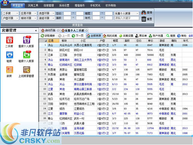This screenshot has height=145, width=193.
Task: Open the 房源查询 menu tab
Action: 18,5
